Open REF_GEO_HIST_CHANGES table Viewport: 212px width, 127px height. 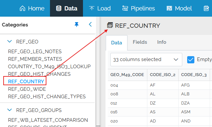[x=39, y=74]
